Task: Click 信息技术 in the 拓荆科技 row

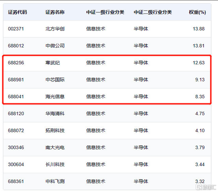Action: point(96,131)
